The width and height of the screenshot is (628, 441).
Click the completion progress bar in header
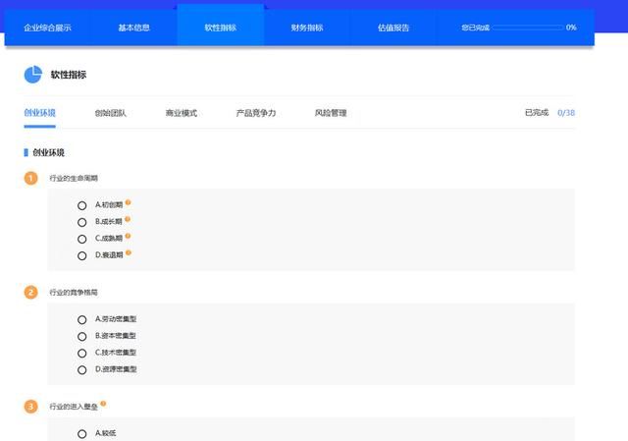pos(527,28)
